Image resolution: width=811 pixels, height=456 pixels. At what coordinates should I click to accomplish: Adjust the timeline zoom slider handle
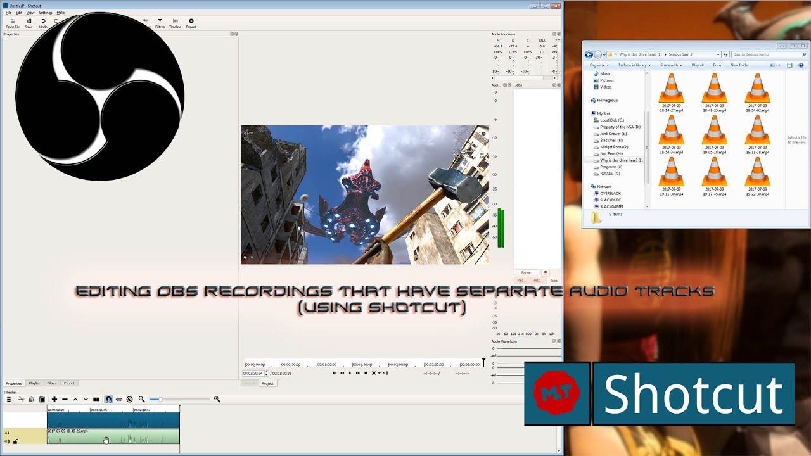click(160, 399)
